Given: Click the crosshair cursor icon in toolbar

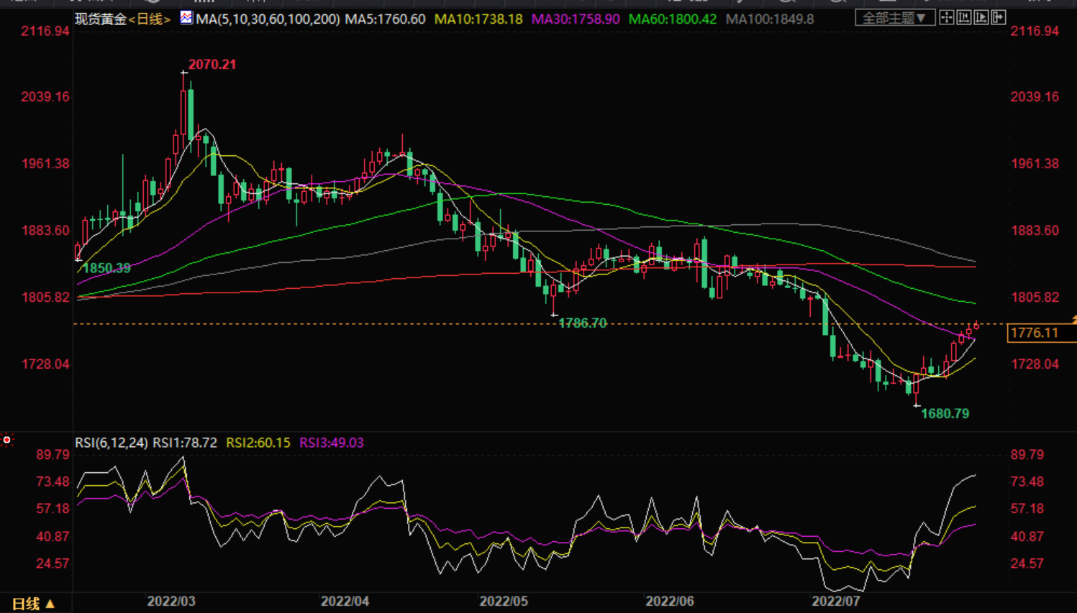Looking at the screenshot, I should coord(947,18).
